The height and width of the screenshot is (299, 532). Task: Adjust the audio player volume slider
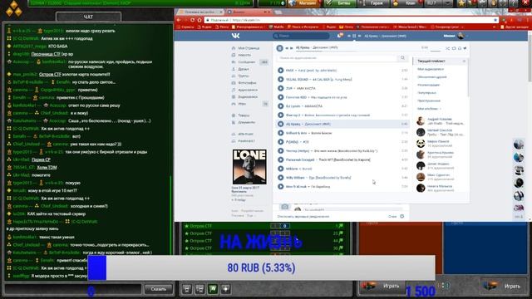436,50
